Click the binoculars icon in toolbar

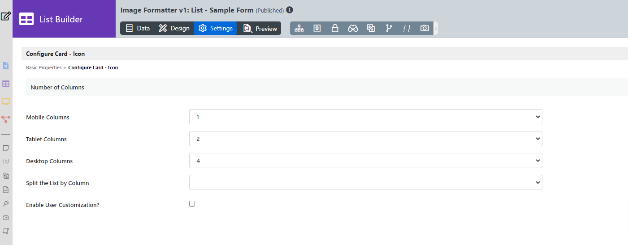click(353, 28)
